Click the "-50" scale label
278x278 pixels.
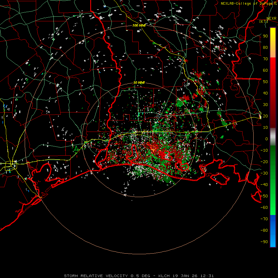click(x=264, y=196)
